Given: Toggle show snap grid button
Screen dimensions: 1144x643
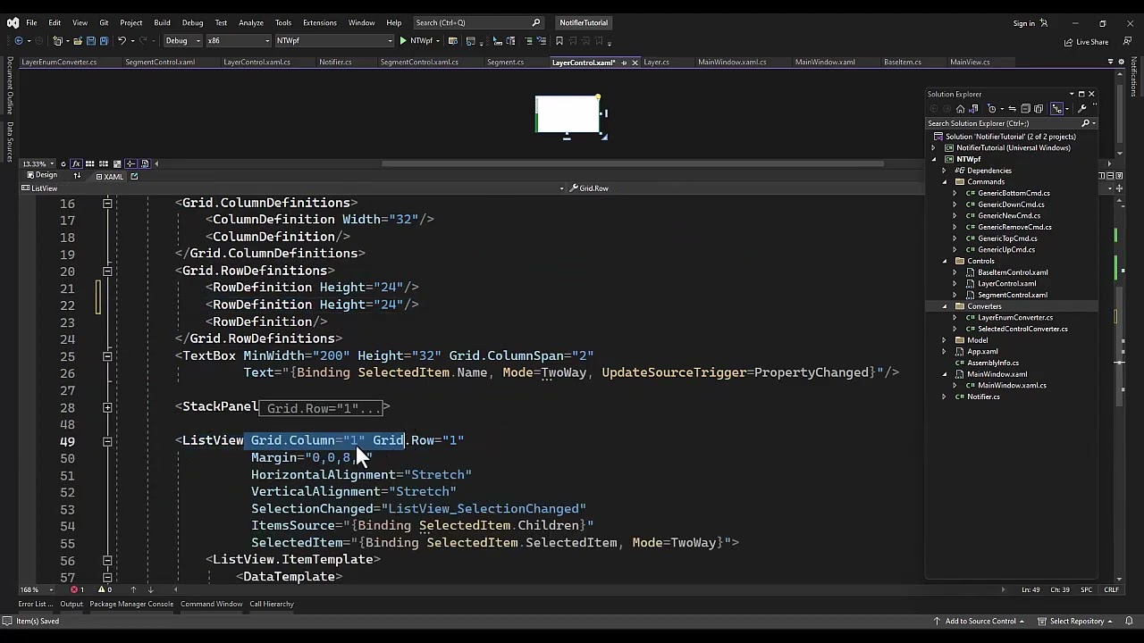Looking at the screenshot, I should click(x=89, y=163).
